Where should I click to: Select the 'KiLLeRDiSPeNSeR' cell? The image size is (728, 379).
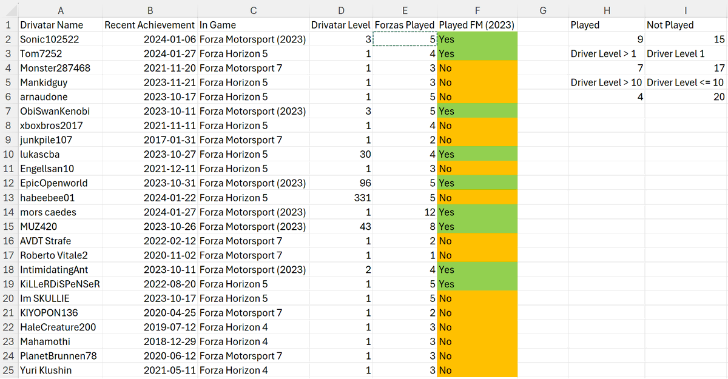point(61,284)
